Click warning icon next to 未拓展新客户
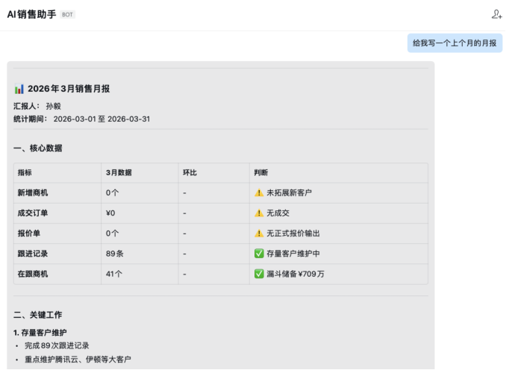Screen dimensions: 506x370 [259, 193]
